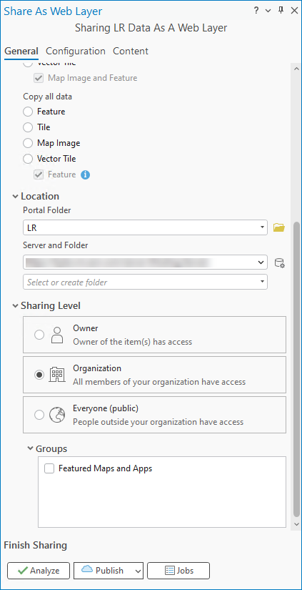Open pane help question mark icon
302x590 pixels.
(x=256, y=11)
